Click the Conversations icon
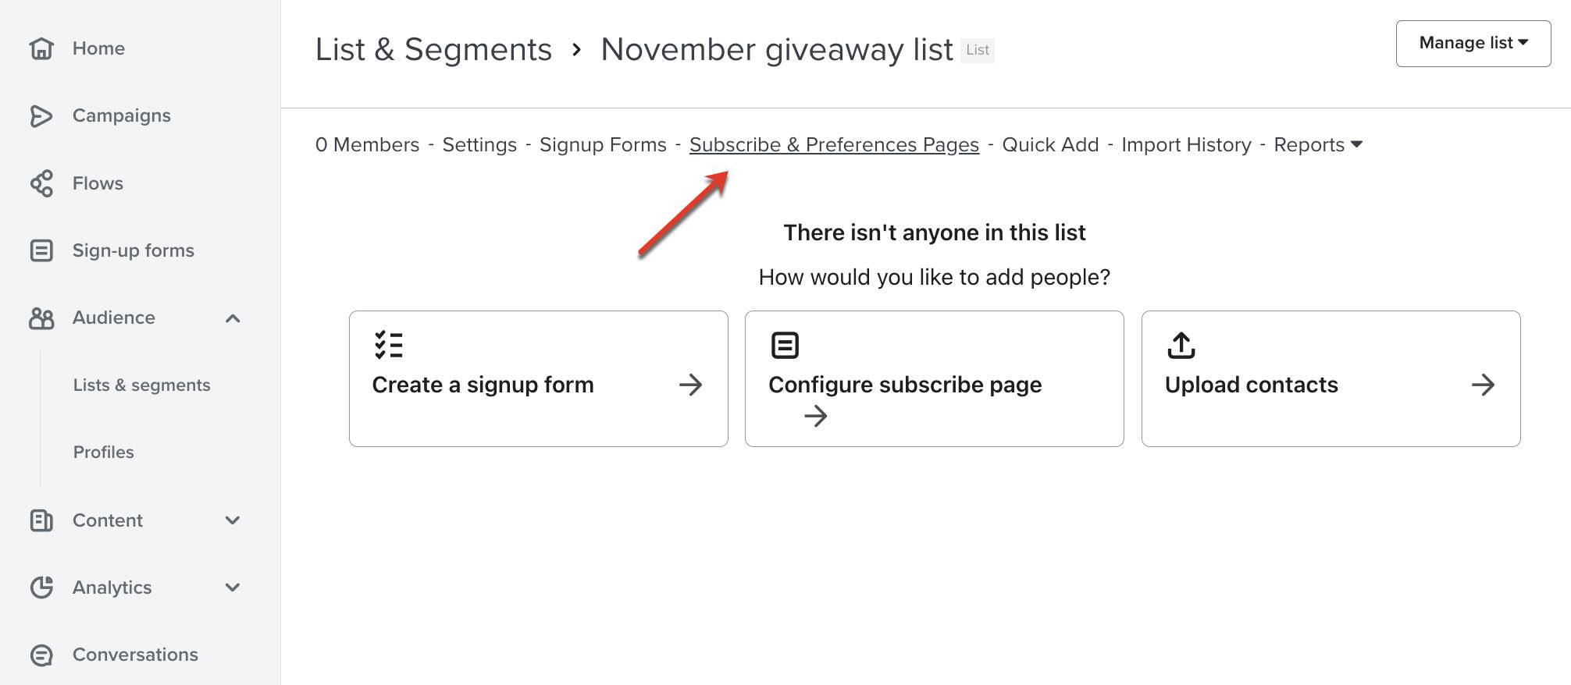This screenshot has width=1571, height=685. (x=40, y=654)
